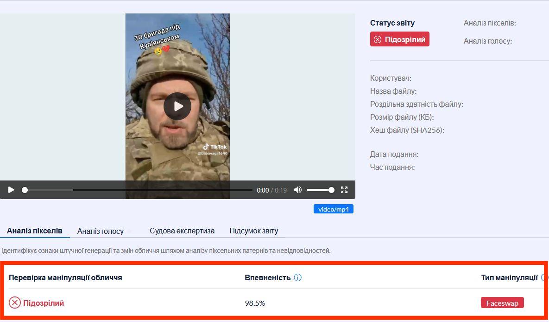Image resolution: width=549 pixels, height=322 pixels.
Task: Click the info icon beside Тип маніпуляції
Action: [x=544, y=278]
